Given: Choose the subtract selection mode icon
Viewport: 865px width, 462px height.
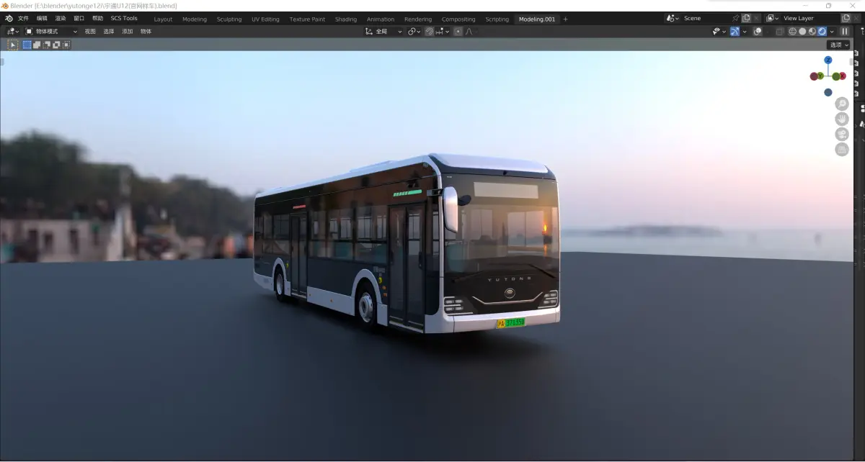Looking at the screenshot, I should click(x=47, y=45).
